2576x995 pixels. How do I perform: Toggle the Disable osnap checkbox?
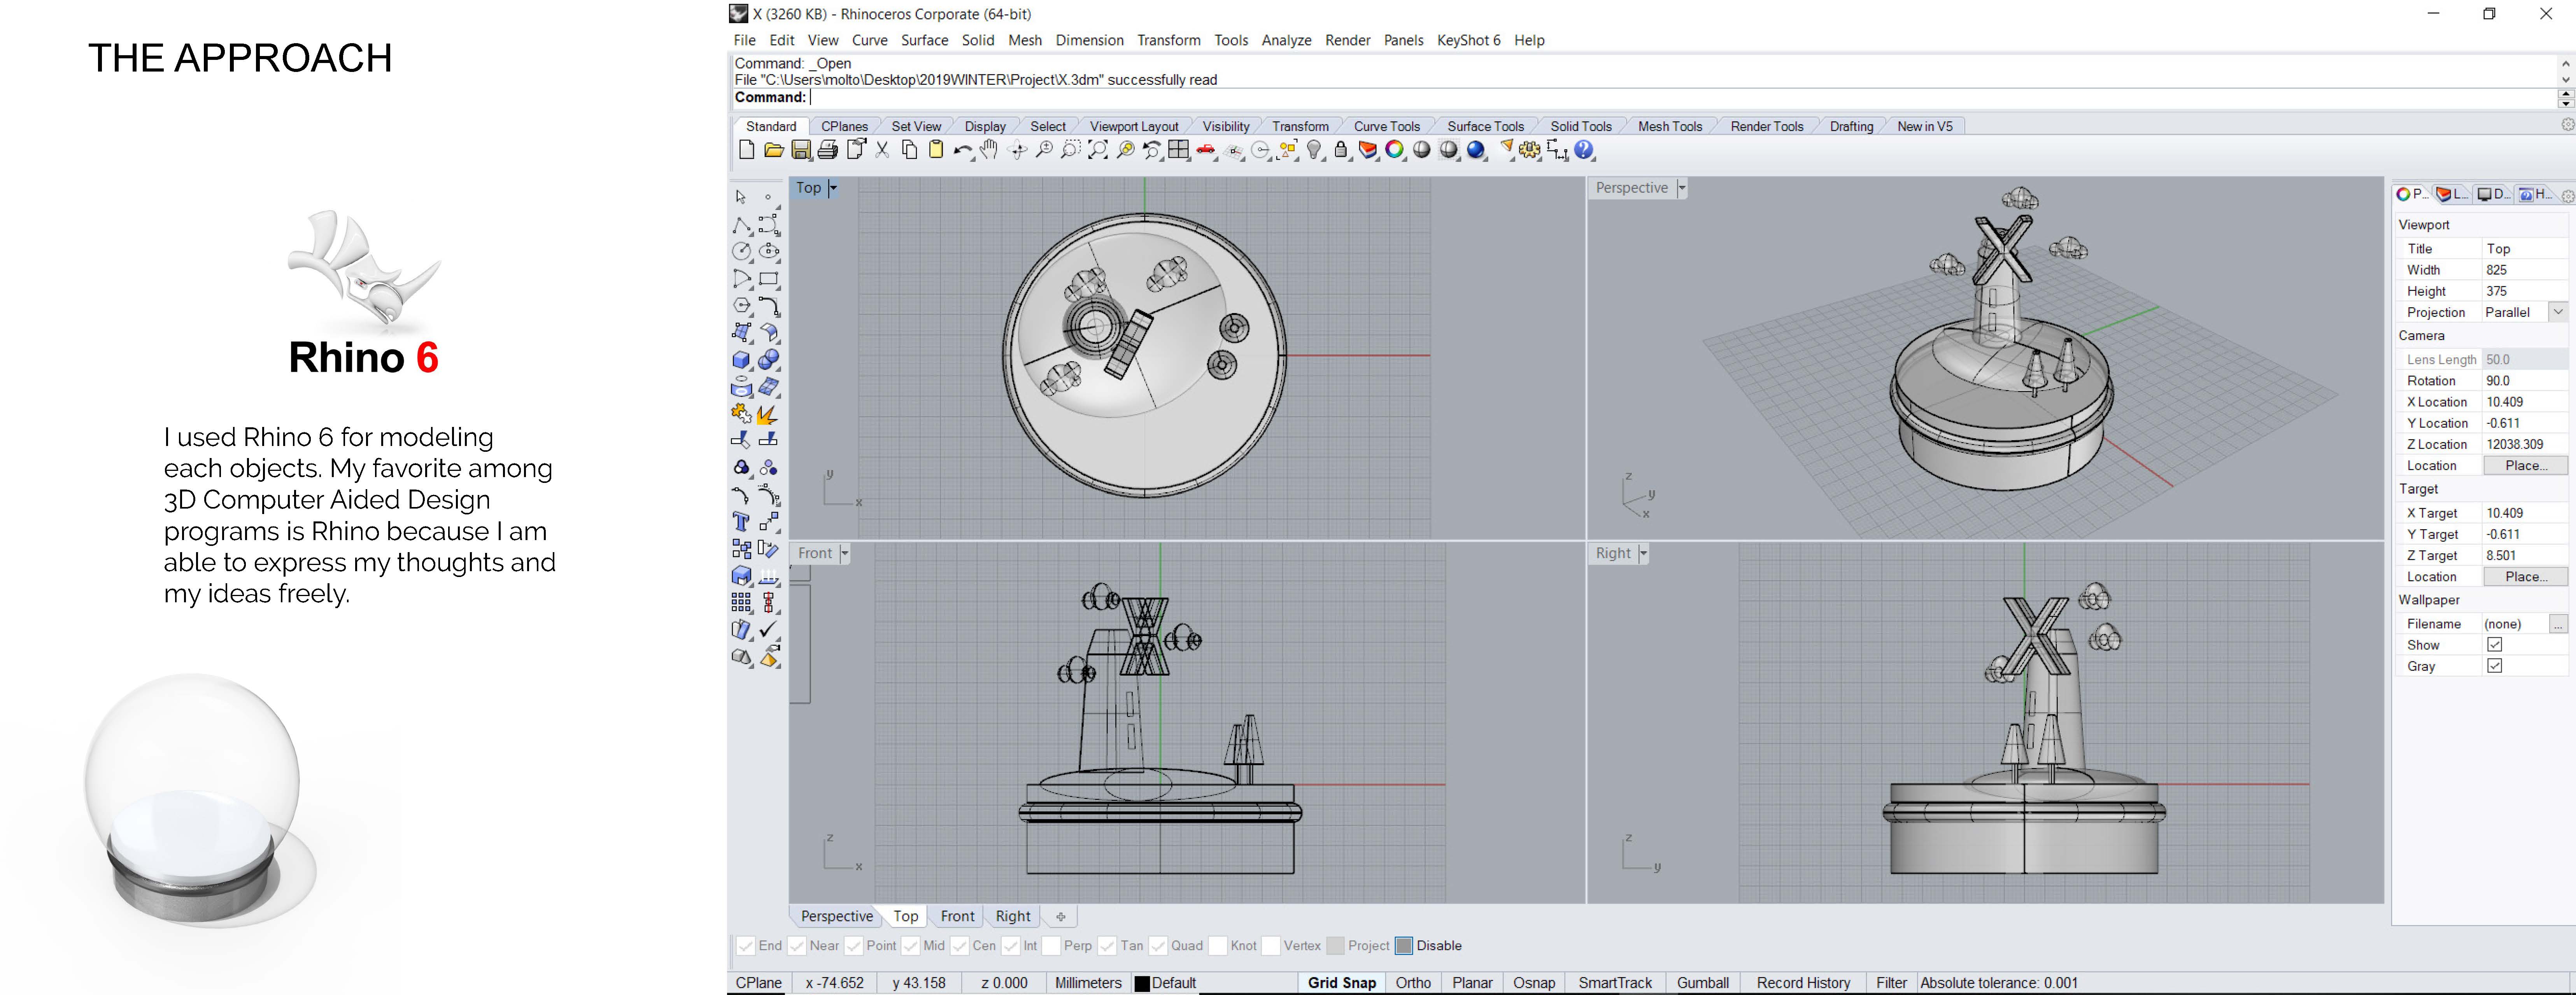1404,946
